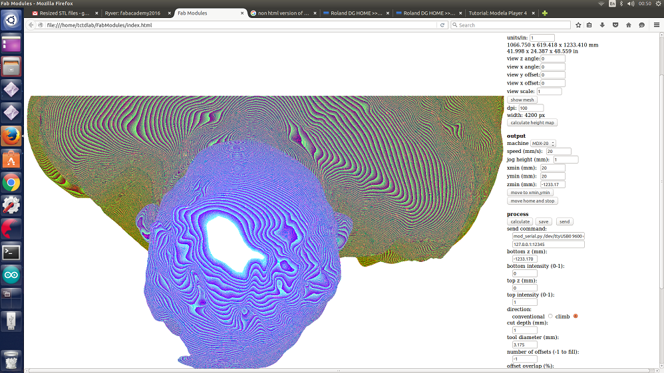
Task: Click the units/in input field
Action: 542,38
